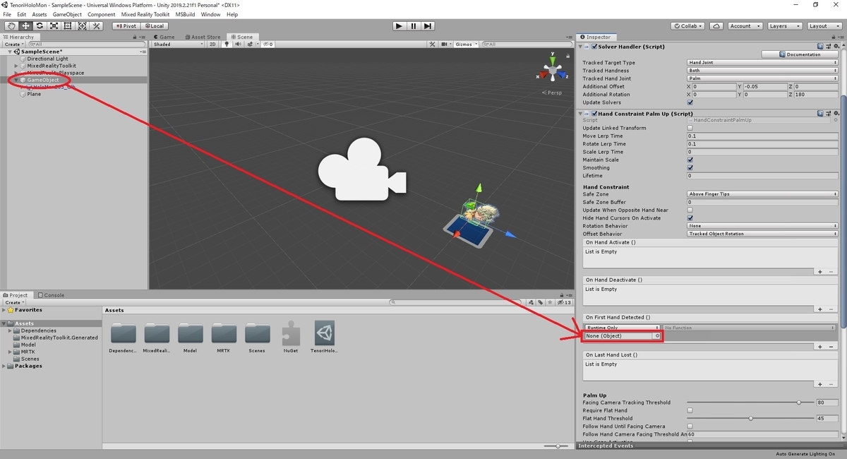Open the MSBuild menu
Screen dimensions: 847x459
tap(185, 14)
